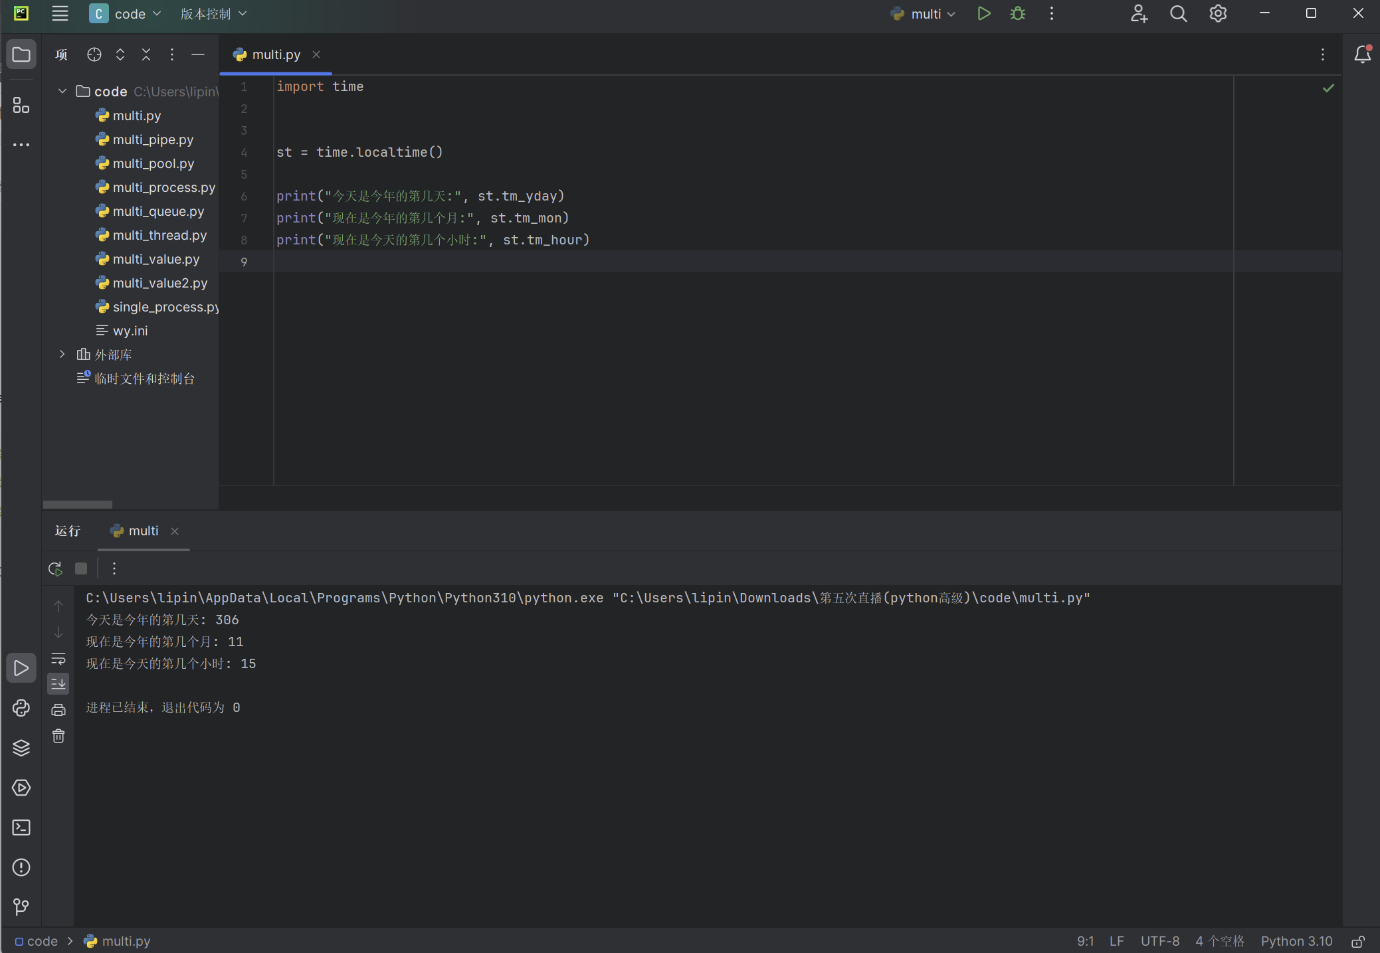This screenshot has height=953, width=1380.
Task: Open multi_pipe.py in project tree
Action: click(x=153, y=139)
